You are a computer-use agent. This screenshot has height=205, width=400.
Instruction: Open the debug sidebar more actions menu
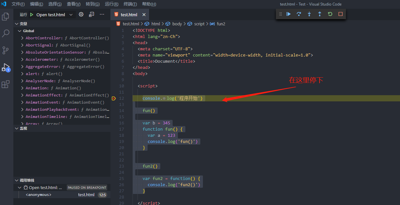coord(102,15)
